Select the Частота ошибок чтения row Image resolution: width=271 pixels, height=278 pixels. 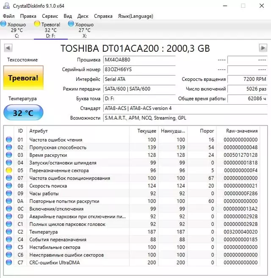click(x=132, y=140)
